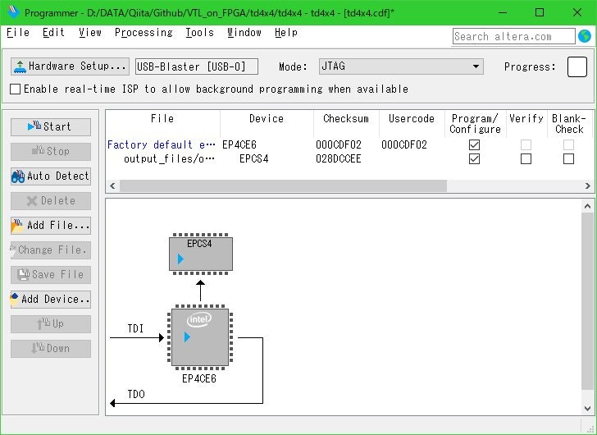The height and width of the screenshot is (435, 597).
Task: Click the Checksum column header
Action: click(346, 119)
